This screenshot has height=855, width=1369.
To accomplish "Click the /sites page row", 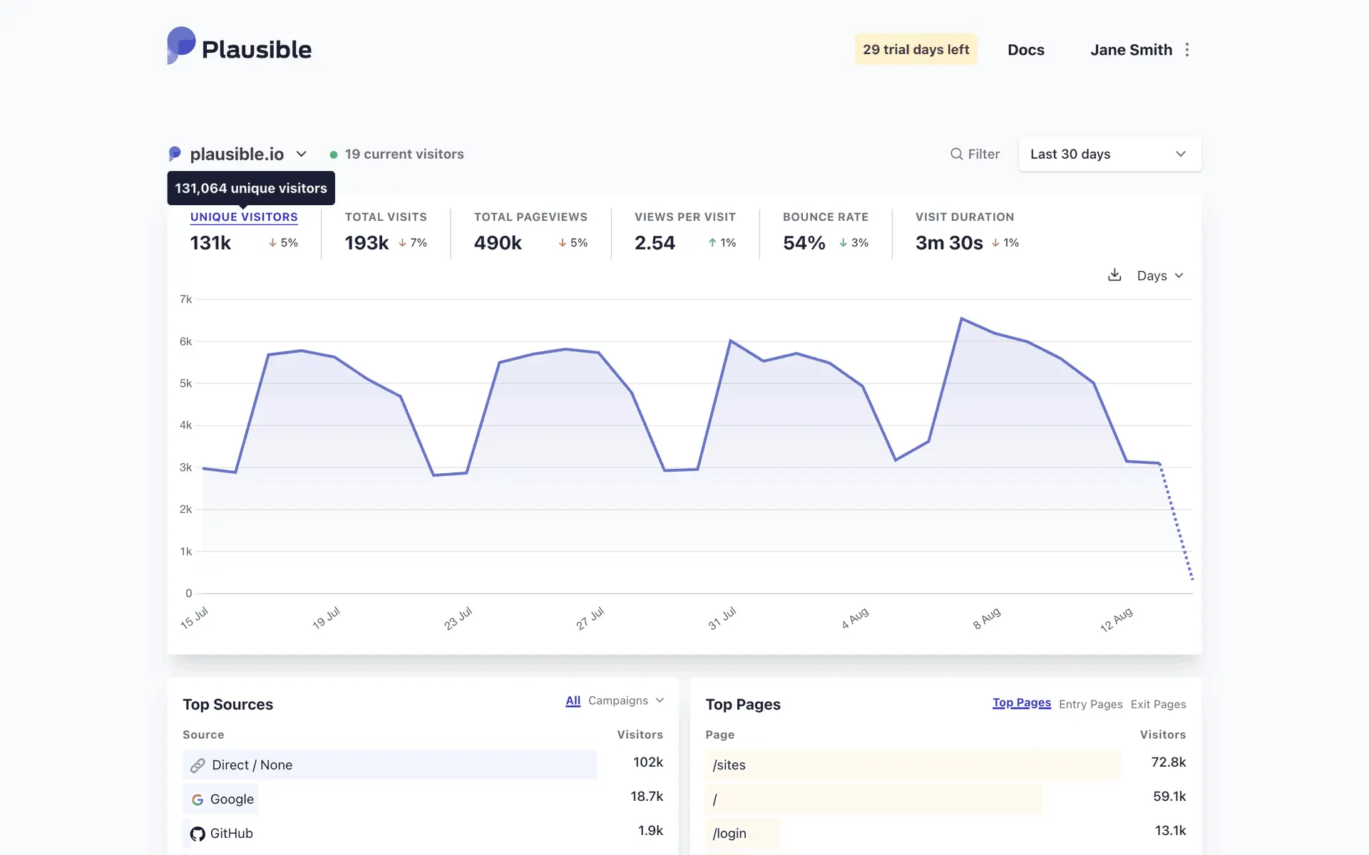I will pos(913,765).
